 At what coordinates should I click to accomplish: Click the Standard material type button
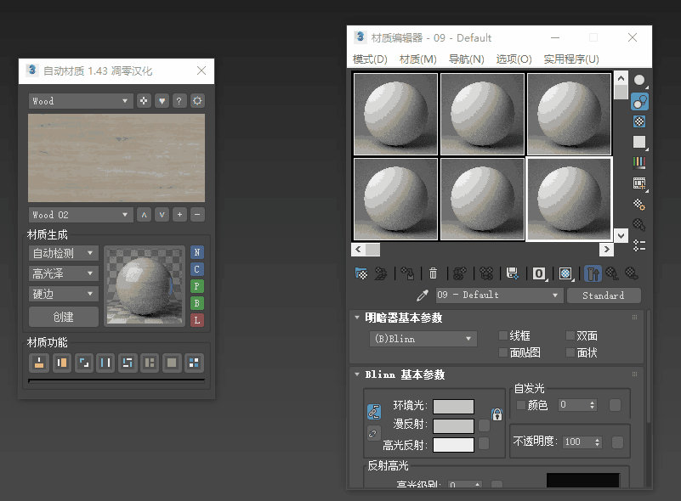coord(604,296)
